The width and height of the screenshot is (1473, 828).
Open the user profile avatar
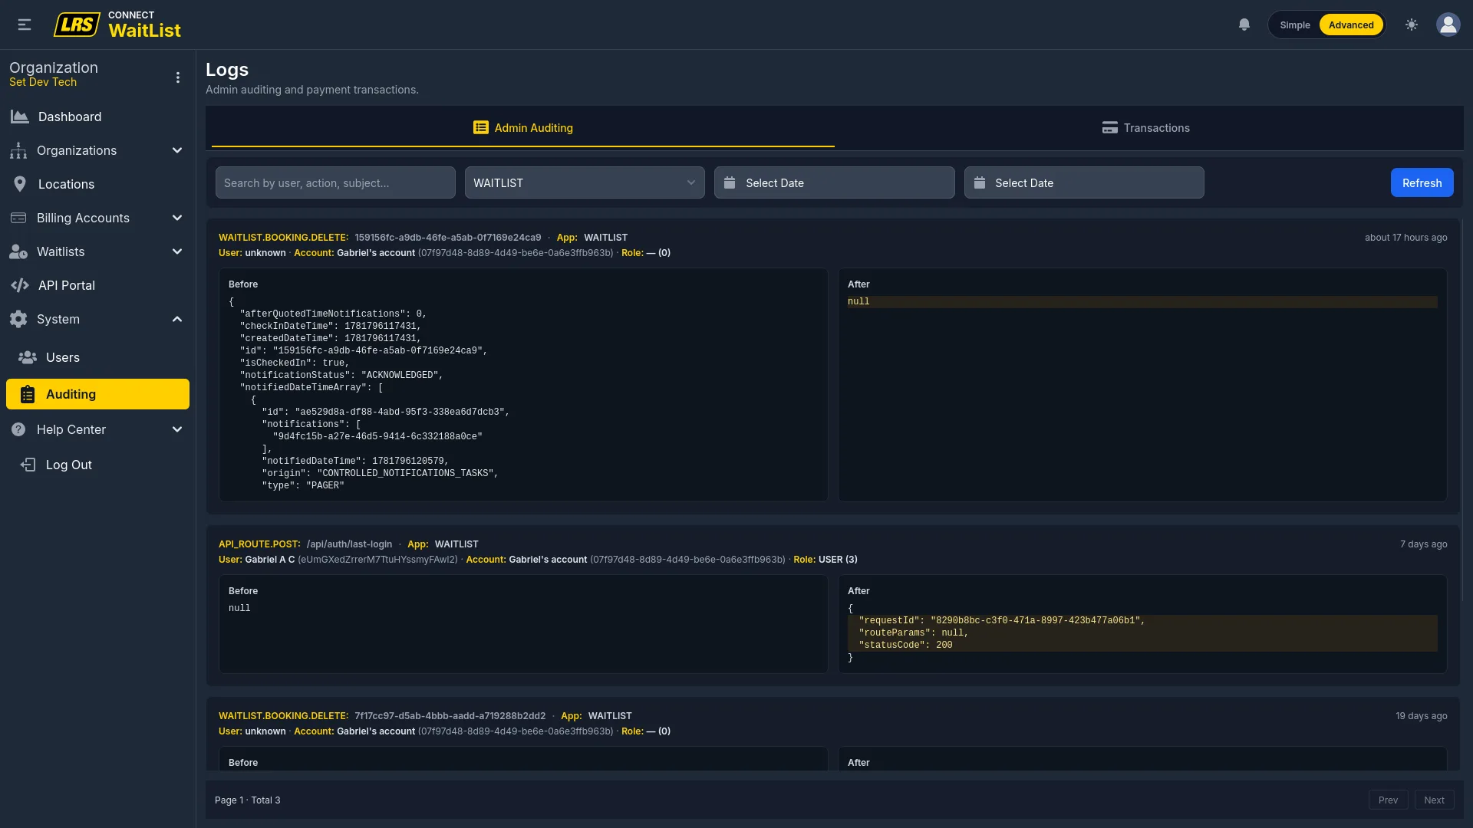[x=1448, y=25]
